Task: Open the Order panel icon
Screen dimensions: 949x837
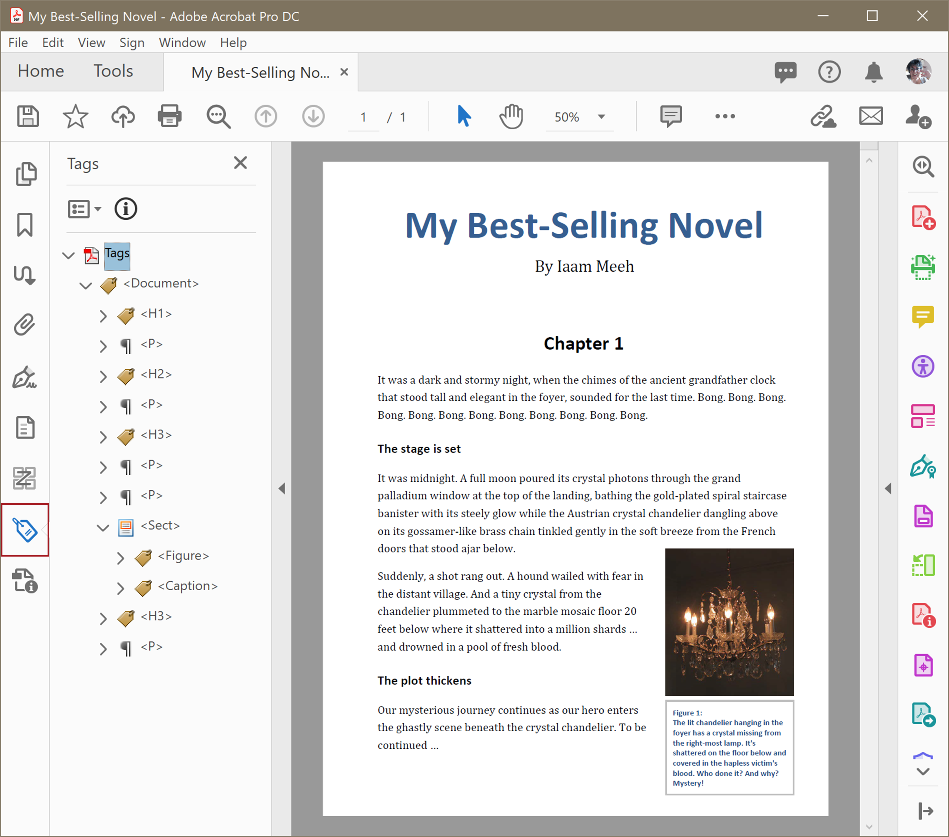Action: click(25, 478)
